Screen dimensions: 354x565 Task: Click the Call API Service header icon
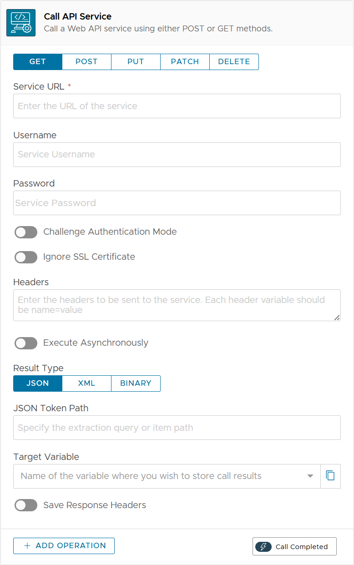pyautogui.click(x=21, y=23)
